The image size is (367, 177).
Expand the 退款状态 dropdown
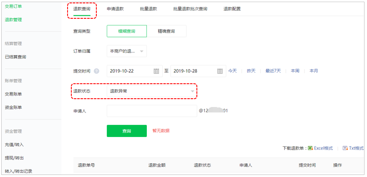[x=152, y=91]
